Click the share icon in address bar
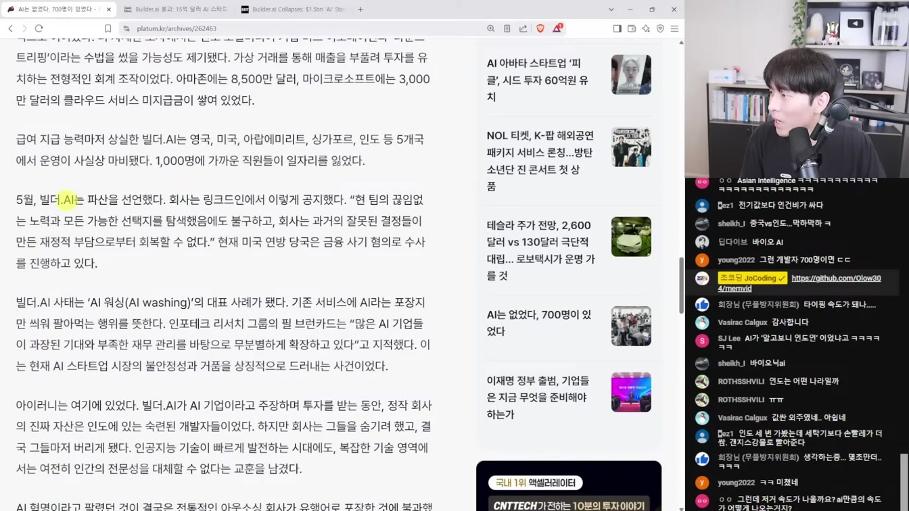The width and height of the screenshot is (909, 511). pos(523,28)
